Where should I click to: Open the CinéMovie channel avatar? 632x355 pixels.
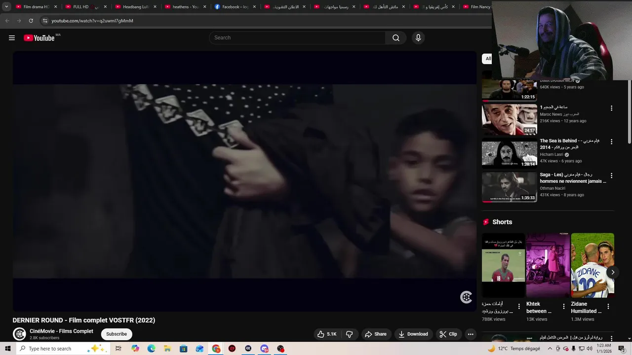19,334
